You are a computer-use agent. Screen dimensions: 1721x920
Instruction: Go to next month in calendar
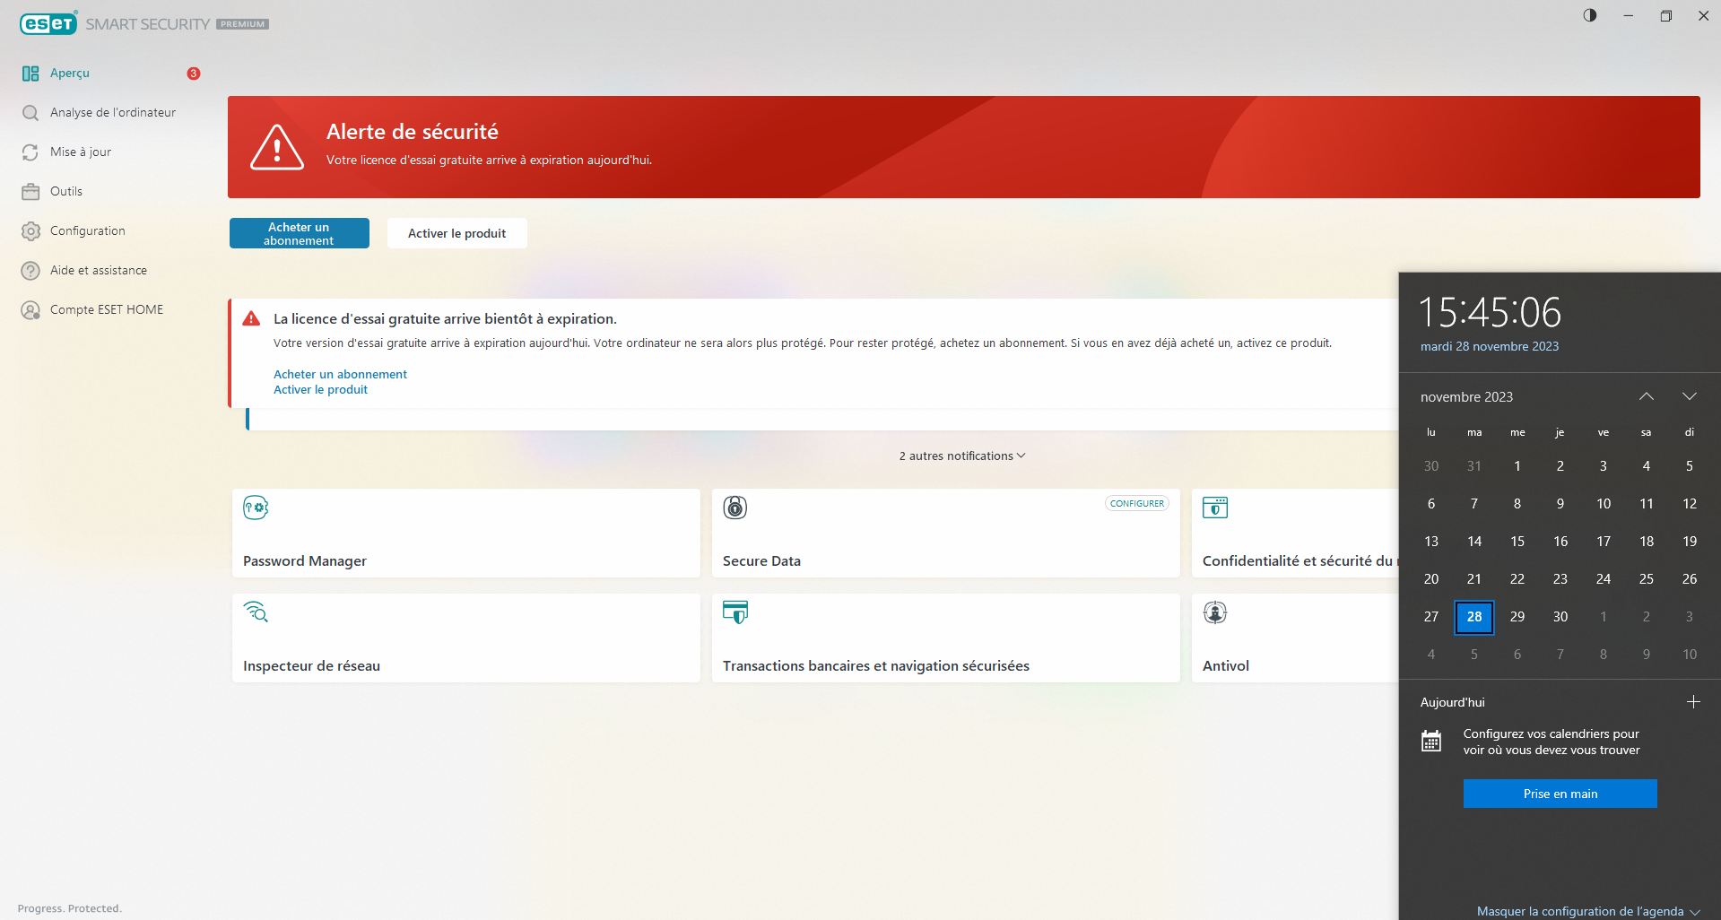[x=1690, y=396]
